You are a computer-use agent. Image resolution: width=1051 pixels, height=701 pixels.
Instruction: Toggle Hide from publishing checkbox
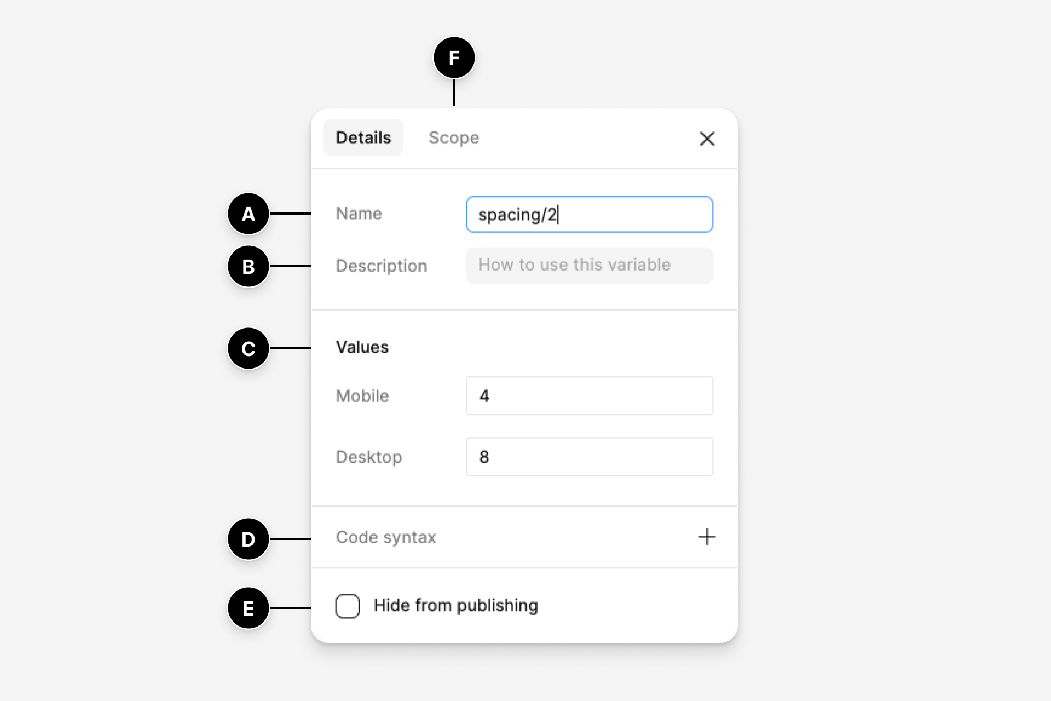(x=348, y=606)
